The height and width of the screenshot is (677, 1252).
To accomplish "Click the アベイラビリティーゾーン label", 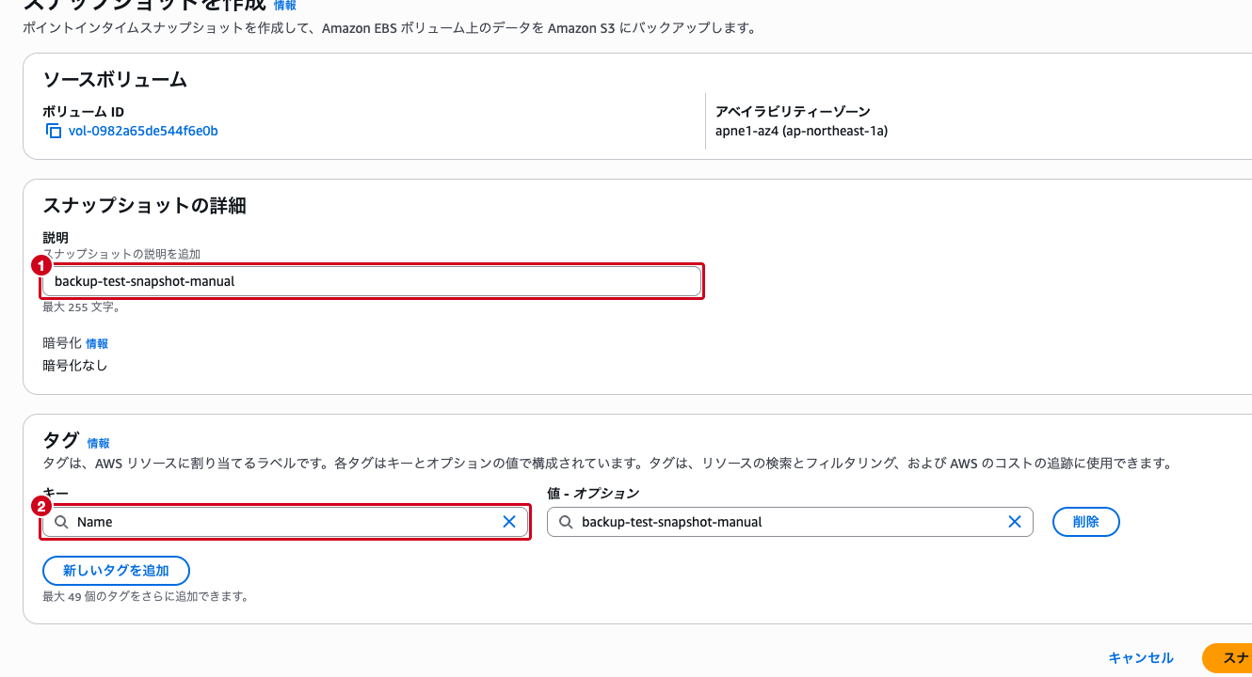I will 793,112.
